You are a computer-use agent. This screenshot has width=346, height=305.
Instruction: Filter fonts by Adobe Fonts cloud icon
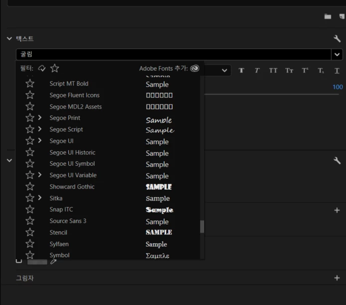(42, 68)
